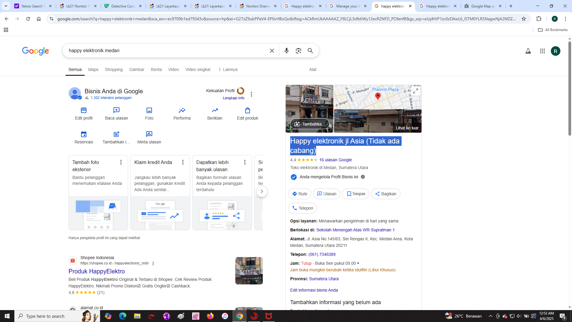This screenshot has width=572, height=322.
Task: Switch to the Maps results tab
Action: pos(93,69)
